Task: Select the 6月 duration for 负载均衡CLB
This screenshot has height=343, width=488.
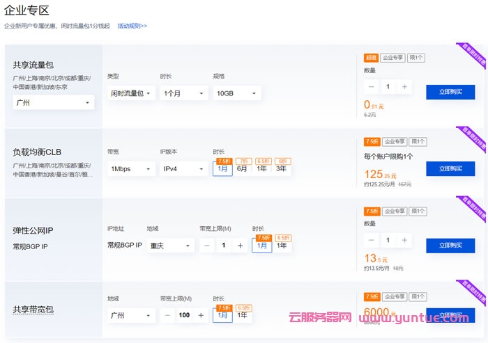Action: click(x=242, y=168)
